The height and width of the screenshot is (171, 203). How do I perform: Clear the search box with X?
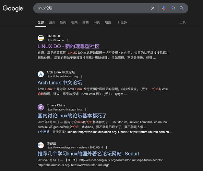[153, 8]
